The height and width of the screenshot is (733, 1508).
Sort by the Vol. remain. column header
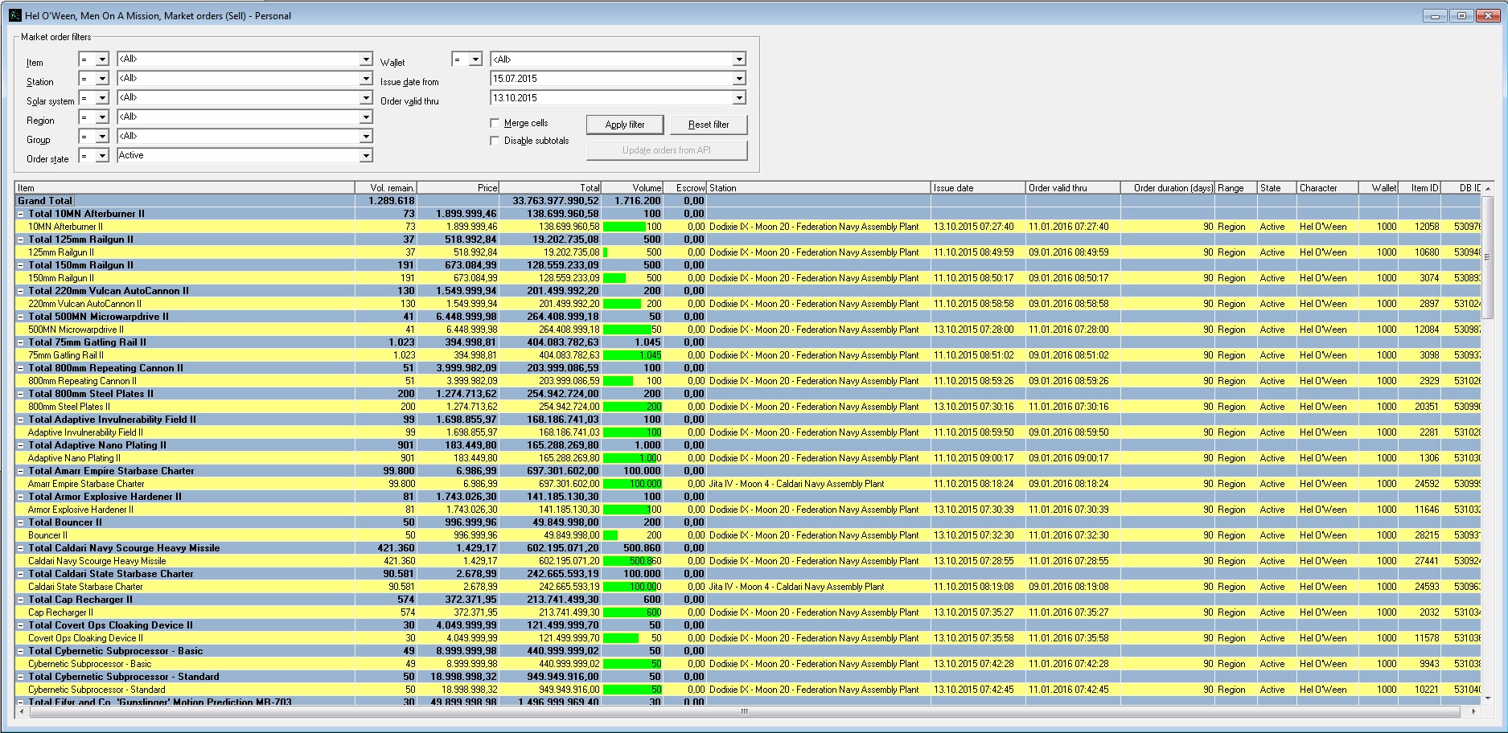[386, 188]
